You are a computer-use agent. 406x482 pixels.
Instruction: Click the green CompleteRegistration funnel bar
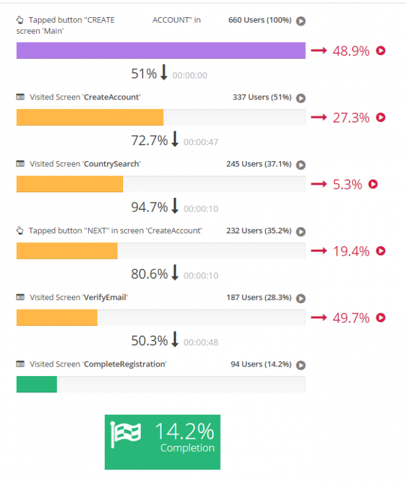point(37,384)
